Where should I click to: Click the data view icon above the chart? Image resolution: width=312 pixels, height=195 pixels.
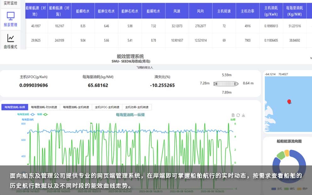click(233, 115)
